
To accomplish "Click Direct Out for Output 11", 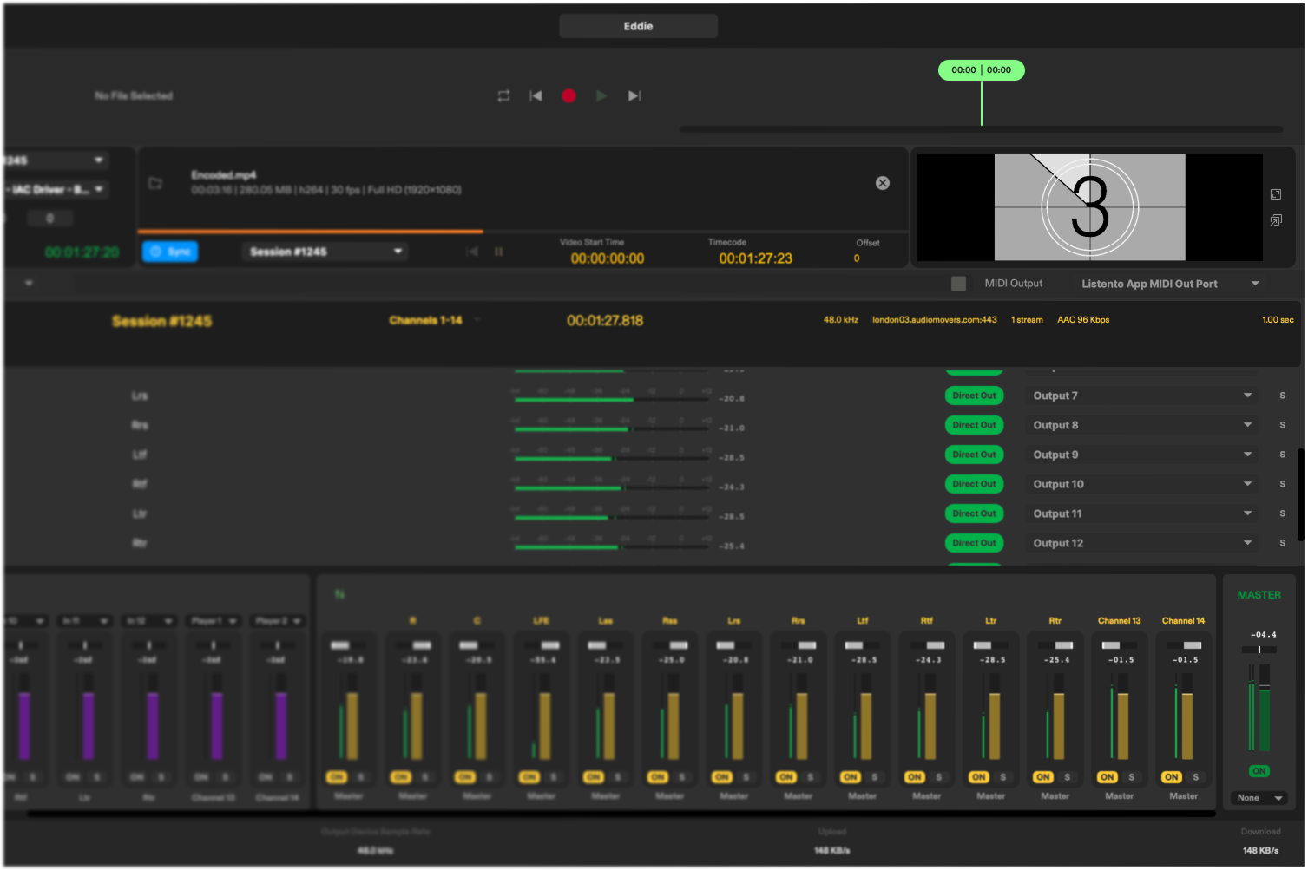I will coord(974,513).
